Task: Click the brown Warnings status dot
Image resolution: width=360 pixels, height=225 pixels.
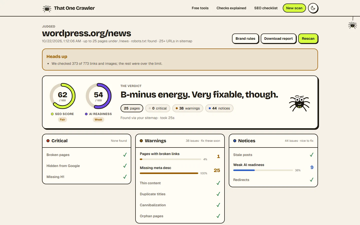Action: pyautogui.click(x=141, y=141)
